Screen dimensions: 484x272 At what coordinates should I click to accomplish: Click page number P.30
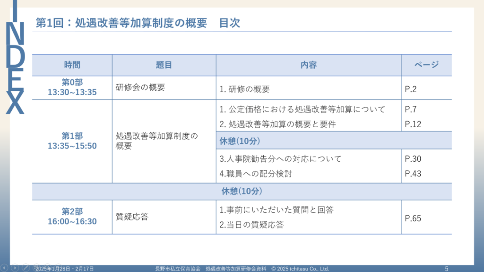pos(413,159)
